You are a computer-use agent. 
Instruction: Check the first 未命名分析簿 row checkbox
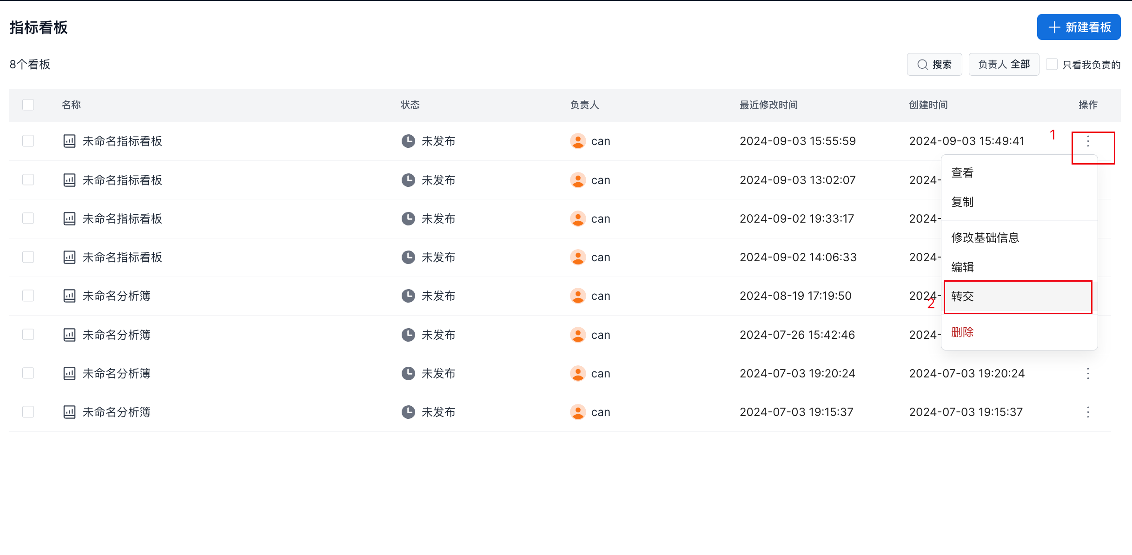coord(28,296)
